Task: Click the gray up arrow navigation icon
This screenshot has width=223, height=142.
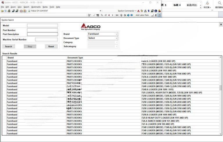Action: (x=121, y=15)
